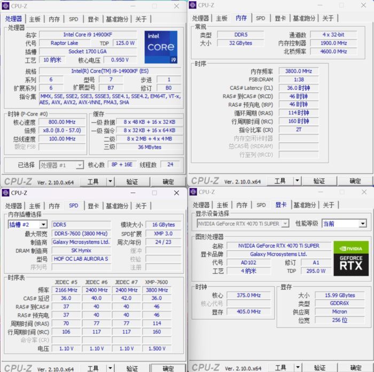Open 内存 tab in processor window
This screenshot has height=372, width=374.
(54, 19)
